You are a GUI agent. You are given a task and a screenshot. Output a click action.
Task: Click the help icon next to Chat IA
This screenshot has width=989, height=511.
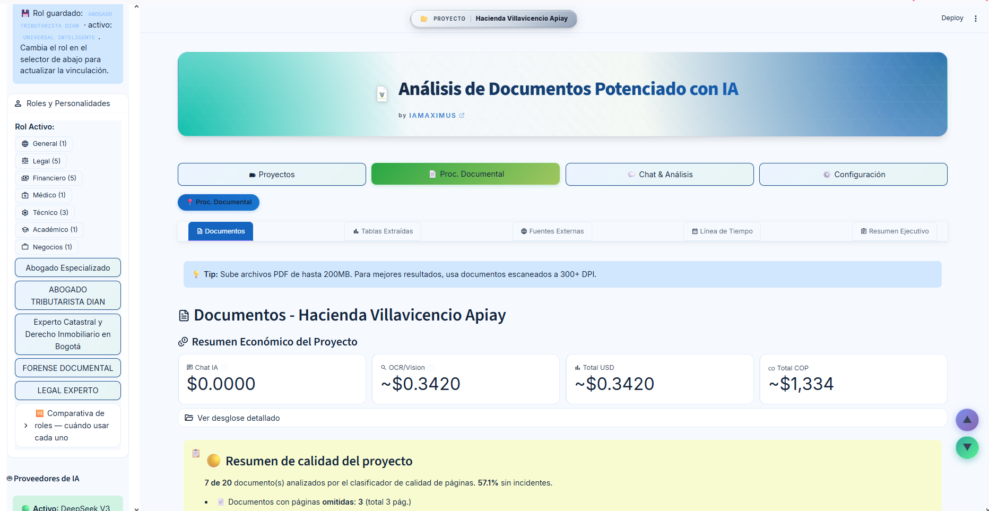click(x=225, y=367)
